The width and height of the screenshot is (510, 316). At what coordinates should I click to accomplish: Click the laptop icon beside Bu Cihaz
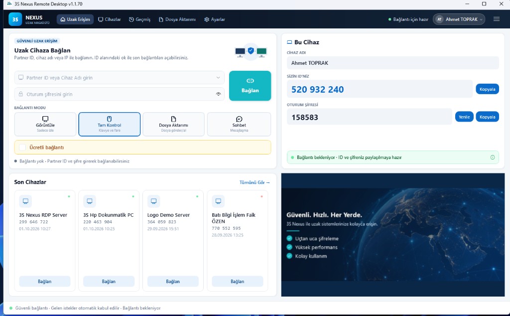tap(289, 42)
